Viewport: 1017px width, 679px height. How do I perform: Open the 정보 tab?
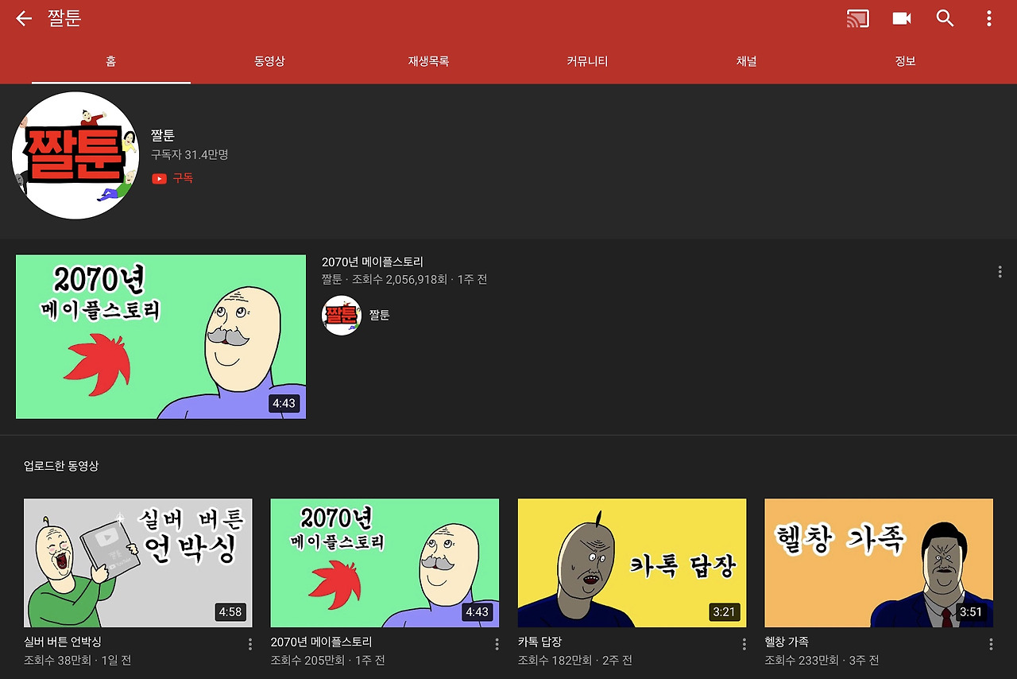[906, 61]
